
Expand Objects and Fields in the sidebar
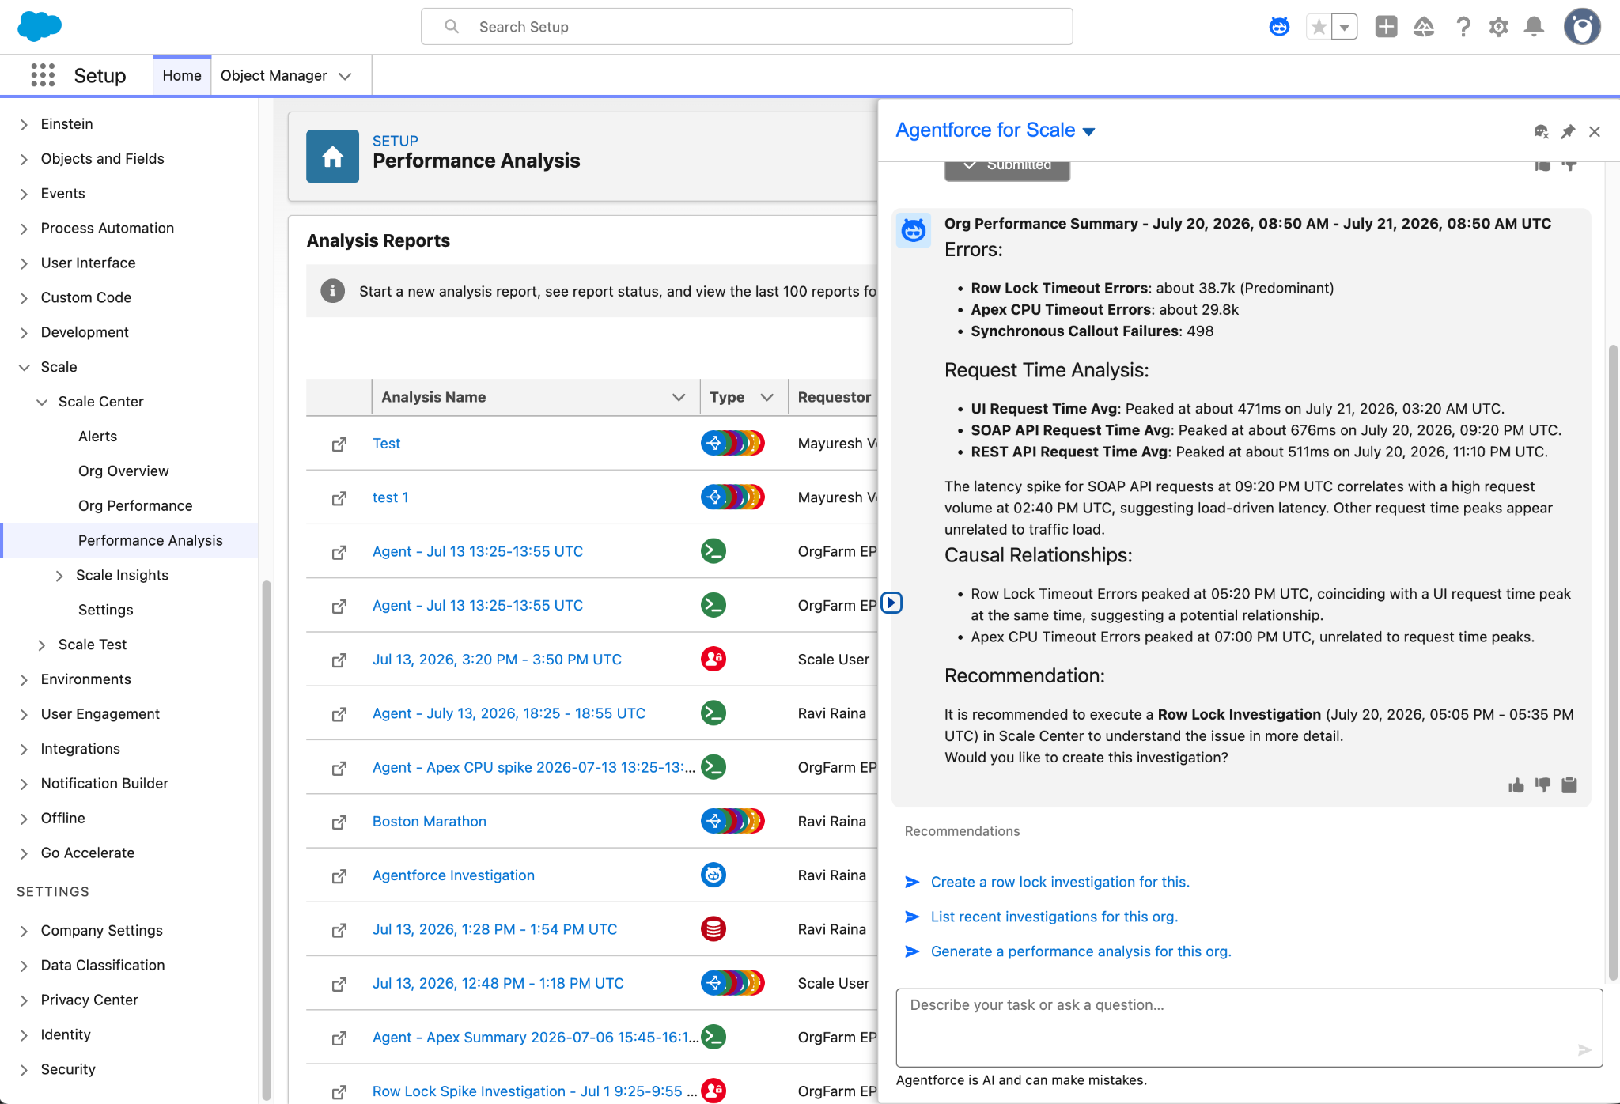tap(24, 159)
